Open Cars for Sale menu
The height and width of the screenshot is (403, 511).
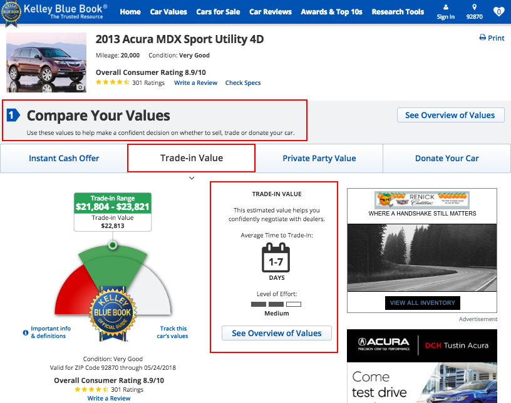[218, 12]
